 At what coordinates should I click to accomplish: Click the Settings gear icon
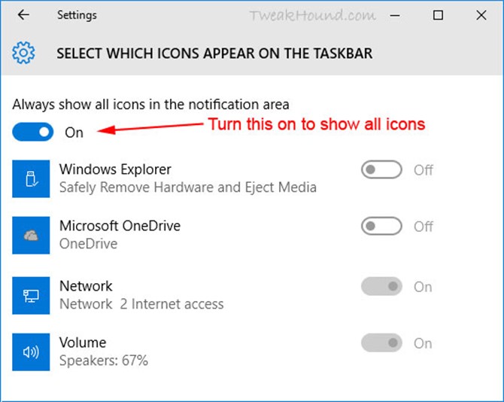pyautogui.click(x=23, y=53)
